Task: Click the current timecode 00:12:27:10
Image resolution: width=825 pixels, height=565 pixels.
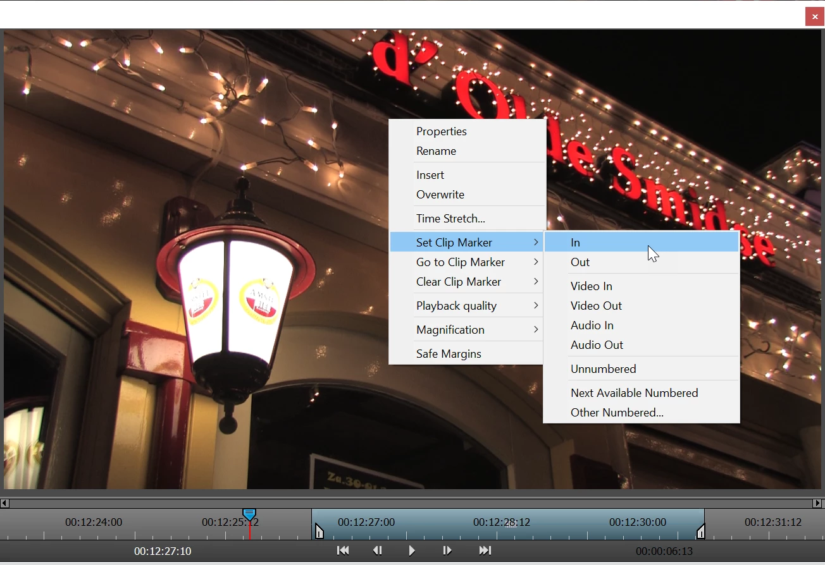Action: (x=163, y=552)
